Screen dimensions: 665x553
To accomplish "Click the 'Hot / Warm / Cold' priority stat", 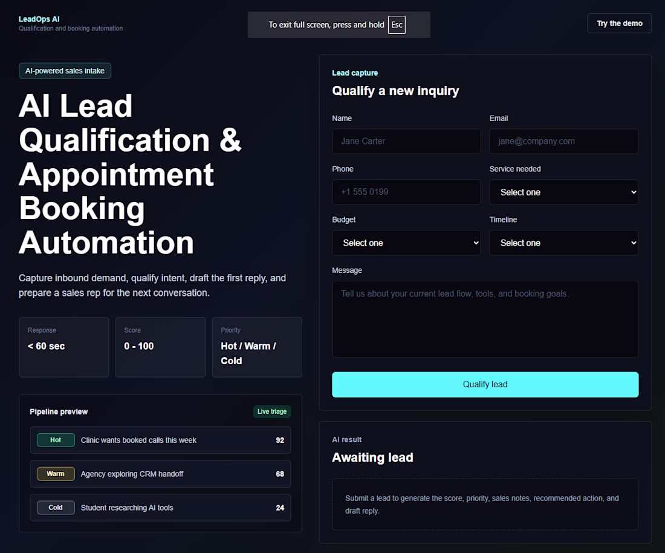I will [257, 347].
